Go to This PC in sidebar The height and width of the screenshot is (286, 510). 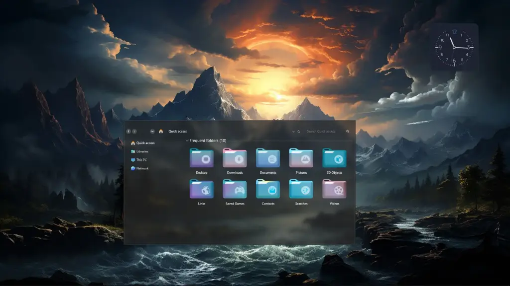tap(141, 160)
